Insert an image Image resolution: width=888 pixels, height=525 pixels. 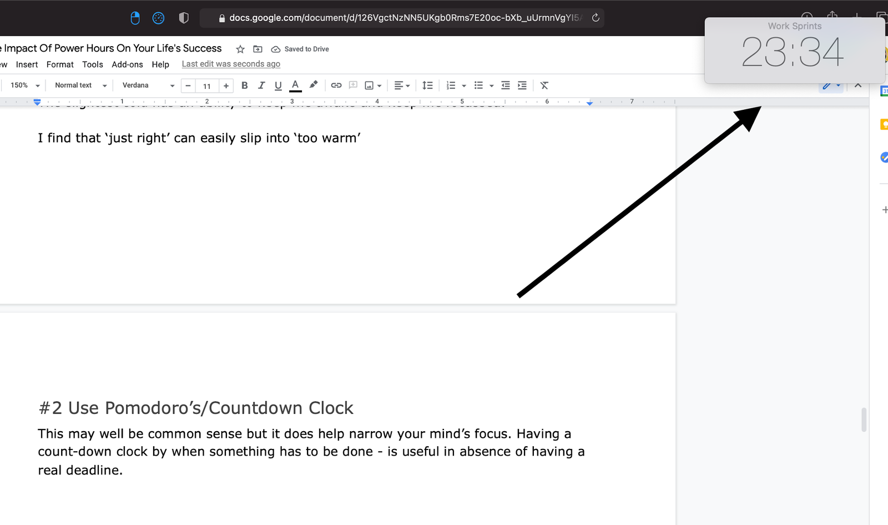tap(369, 85)
